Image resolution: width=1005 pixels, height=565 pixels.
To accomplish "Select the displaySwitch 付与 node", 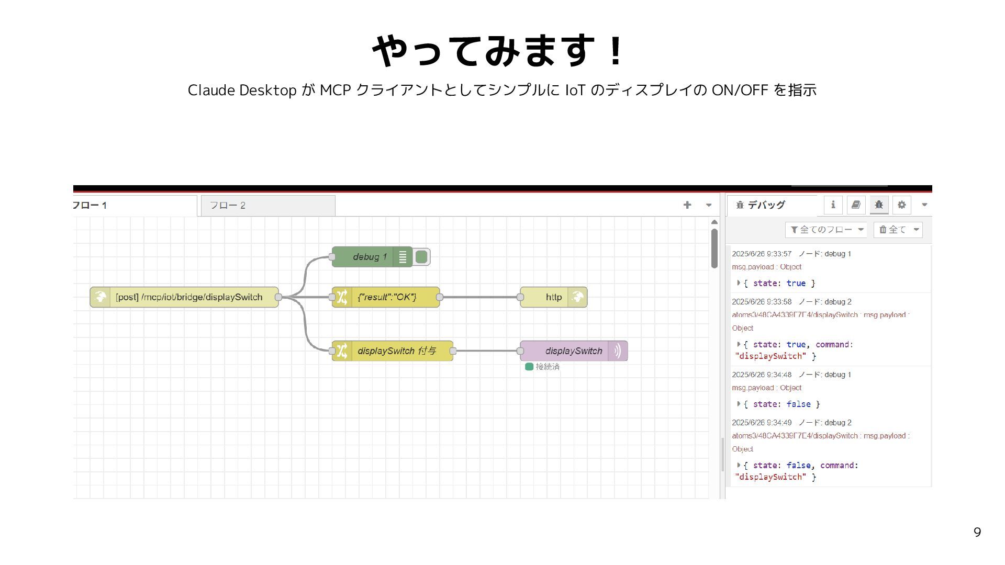I will click(393, 351).
